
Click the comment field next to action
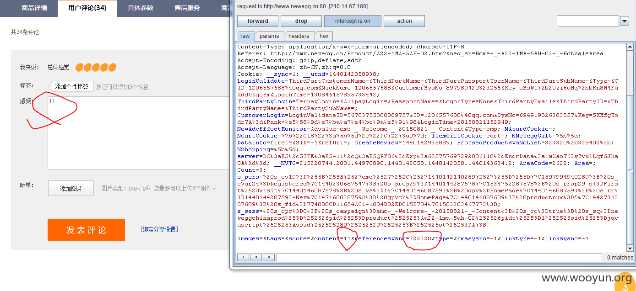587,21
